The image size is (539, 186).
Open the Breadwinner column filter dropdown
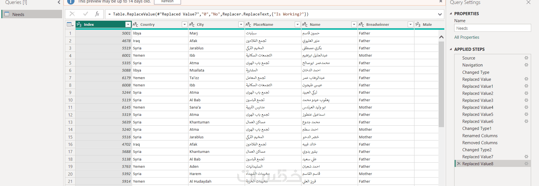[x=411, y=25]
